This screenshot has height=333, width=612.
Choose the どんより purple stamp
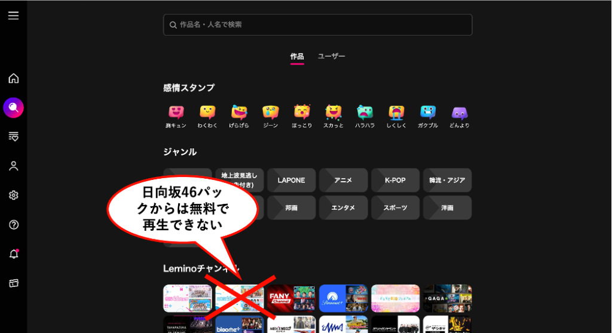pyautogui.click(x=460, y=116)
